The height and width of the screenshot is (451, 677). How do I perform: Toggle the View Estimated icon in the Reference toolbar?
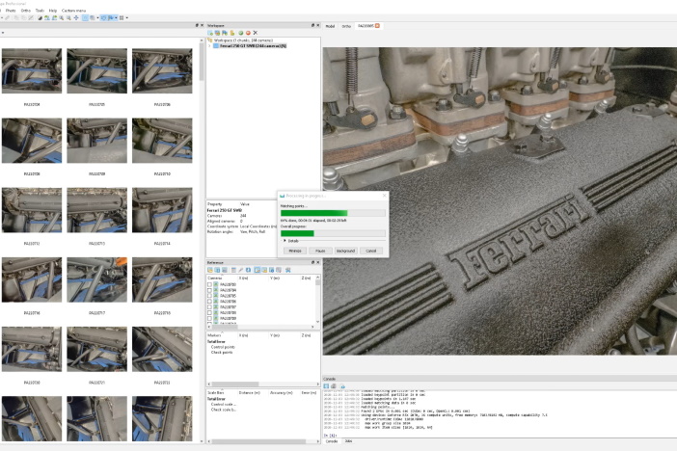pos(264,270)
